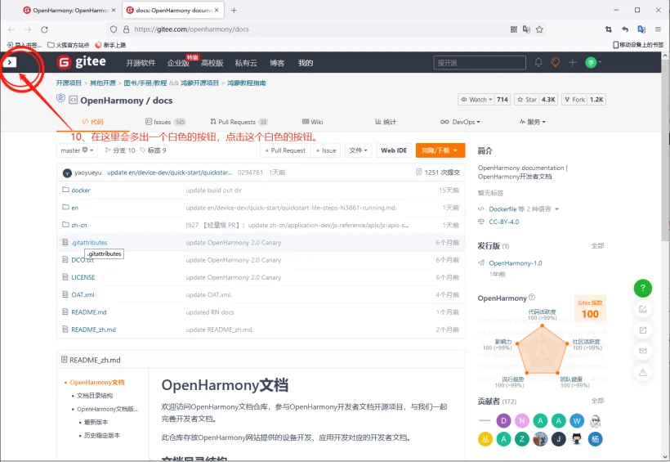Click the 火狐官方站点 bookmark

pos(69,45)
